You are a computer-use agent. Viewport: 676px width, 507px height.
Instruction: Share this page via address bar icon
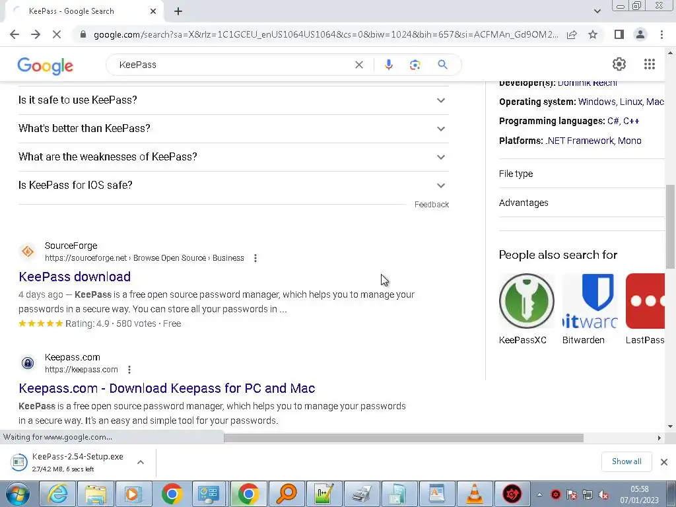[572, 34]
